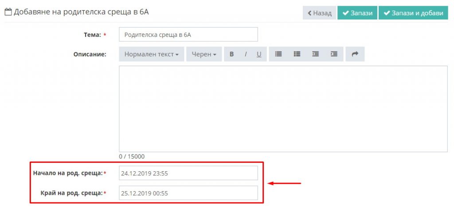Open the Нормален текст style dropdown

tap(152, 54)
